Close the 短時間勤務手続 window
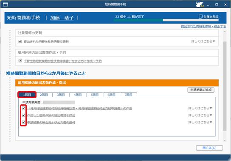Image resolution: width=231 pixels, height=161 pixels. coord(225,5)
